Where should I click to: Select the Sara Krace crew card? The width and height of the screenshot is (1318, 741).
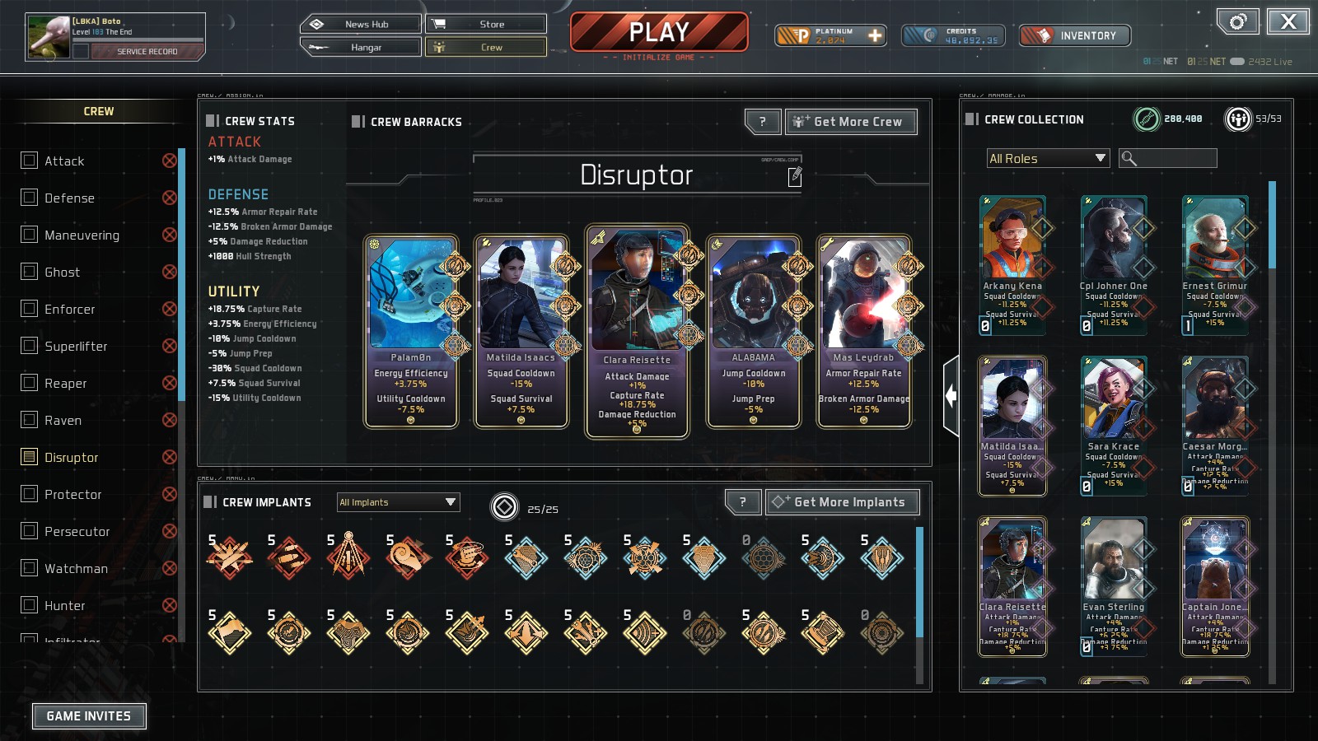point(1114,426)
